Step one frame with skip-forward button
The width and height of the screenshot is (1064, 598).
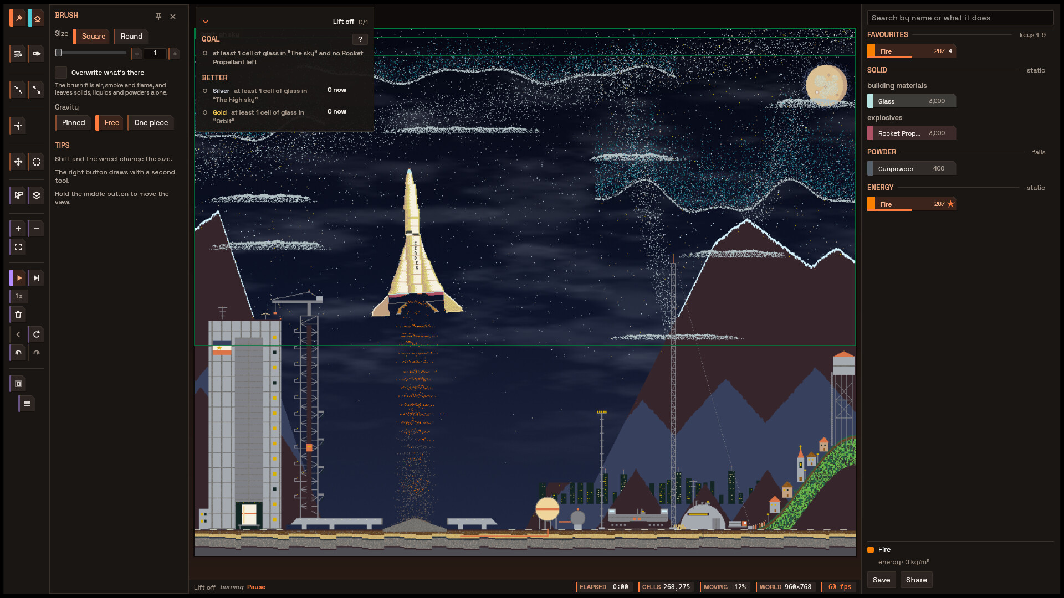pyautogui.click(x=37, y=278)
